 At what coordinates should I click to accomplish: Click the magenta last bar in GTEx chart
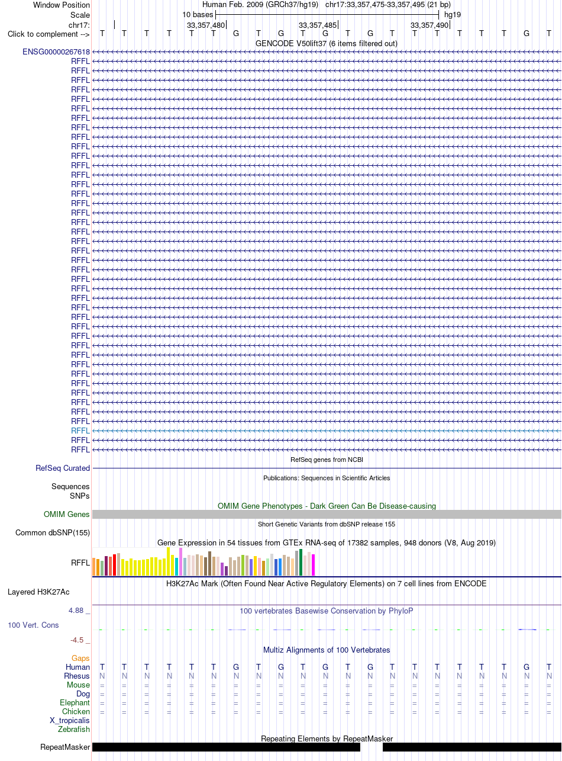point(314,565)
